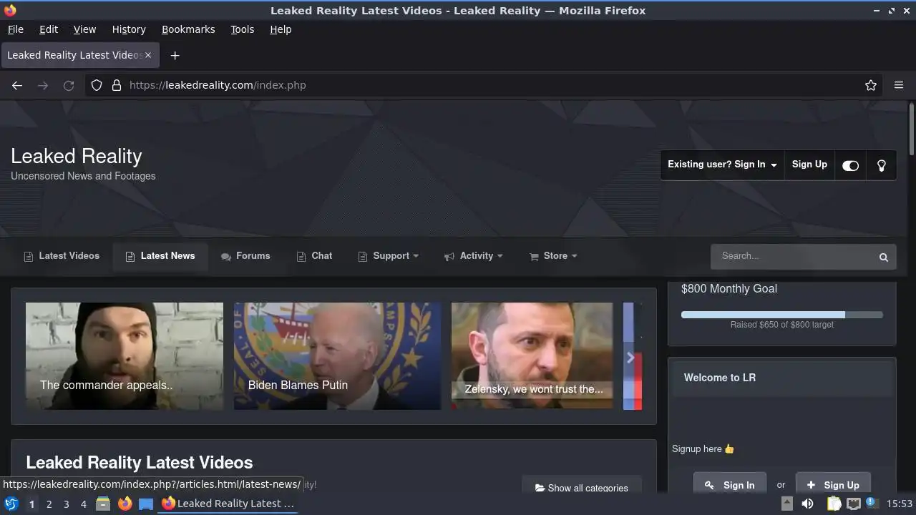Click the folder icon on Show all categories
The width and height of the screenshot is (916, 515).
coord(540,488)
